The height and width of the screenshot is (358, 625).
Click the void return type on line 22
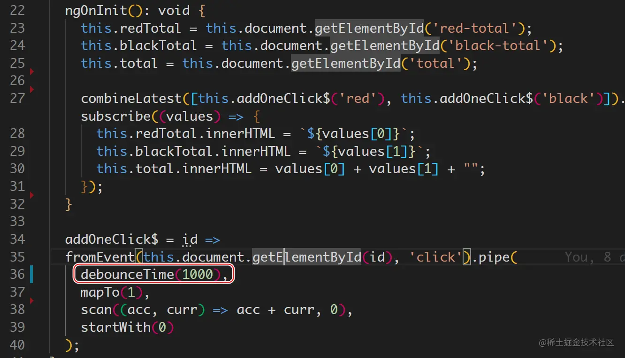click(x=174, y=11)
